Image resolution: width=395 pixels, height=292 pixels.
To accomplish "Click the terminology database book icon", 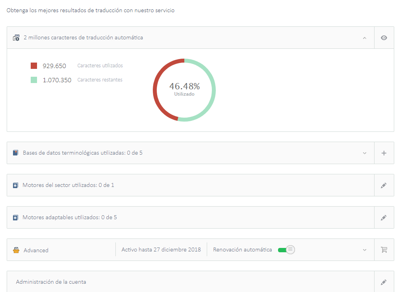I will coord(15,153).
